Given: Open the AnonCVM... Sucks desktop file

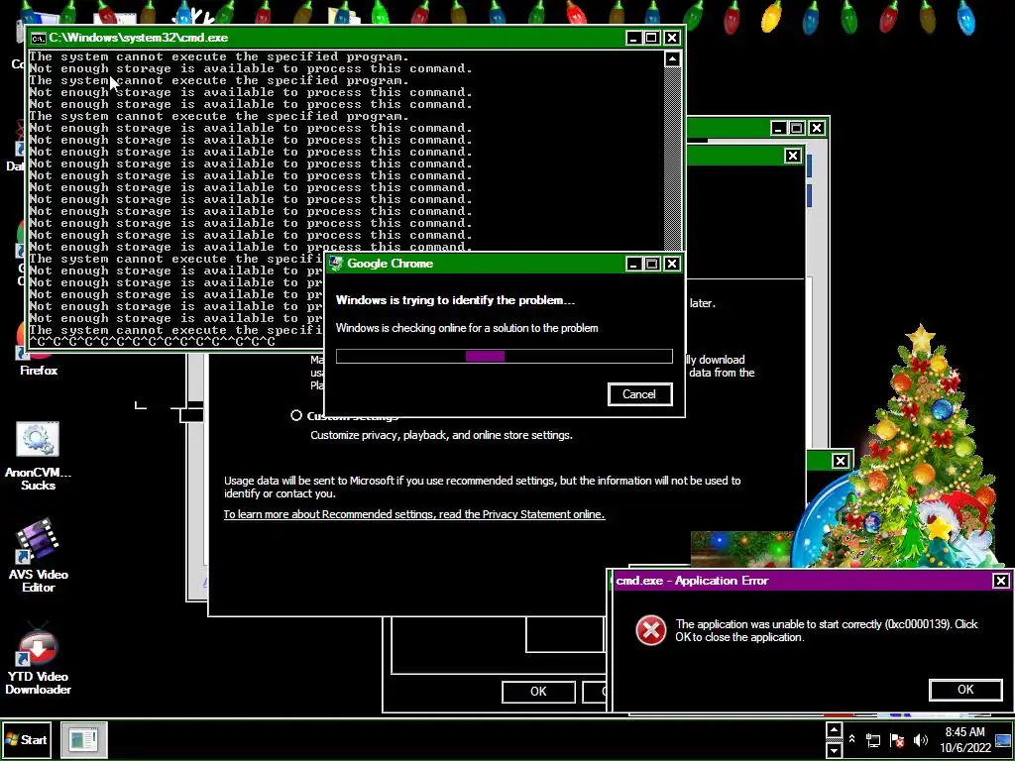Looking at the screenshot, I should click(x=38, y=456).
